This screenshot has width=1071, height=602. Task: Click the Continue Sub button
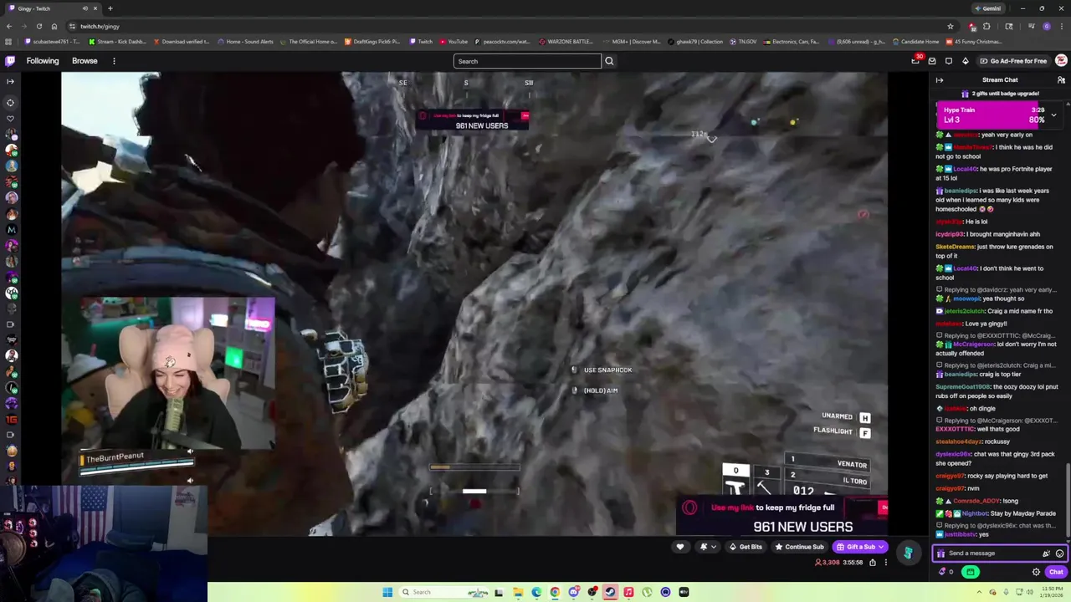[800, 547]
